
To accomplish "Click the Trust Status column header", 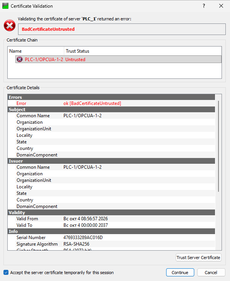I will click(x=143, y=51).
